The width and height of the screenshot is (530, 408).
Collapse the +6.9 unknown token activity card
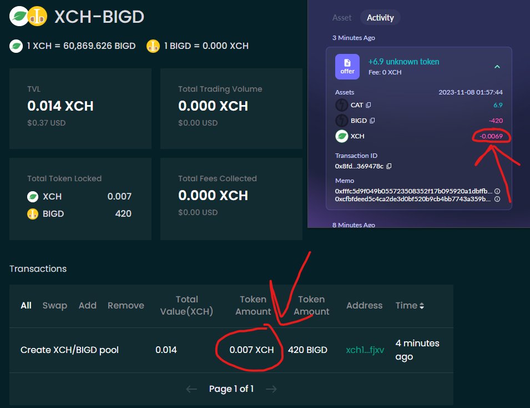(497, 67)
